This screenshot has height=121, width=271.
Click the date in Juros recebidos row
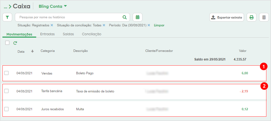point(24,109)
